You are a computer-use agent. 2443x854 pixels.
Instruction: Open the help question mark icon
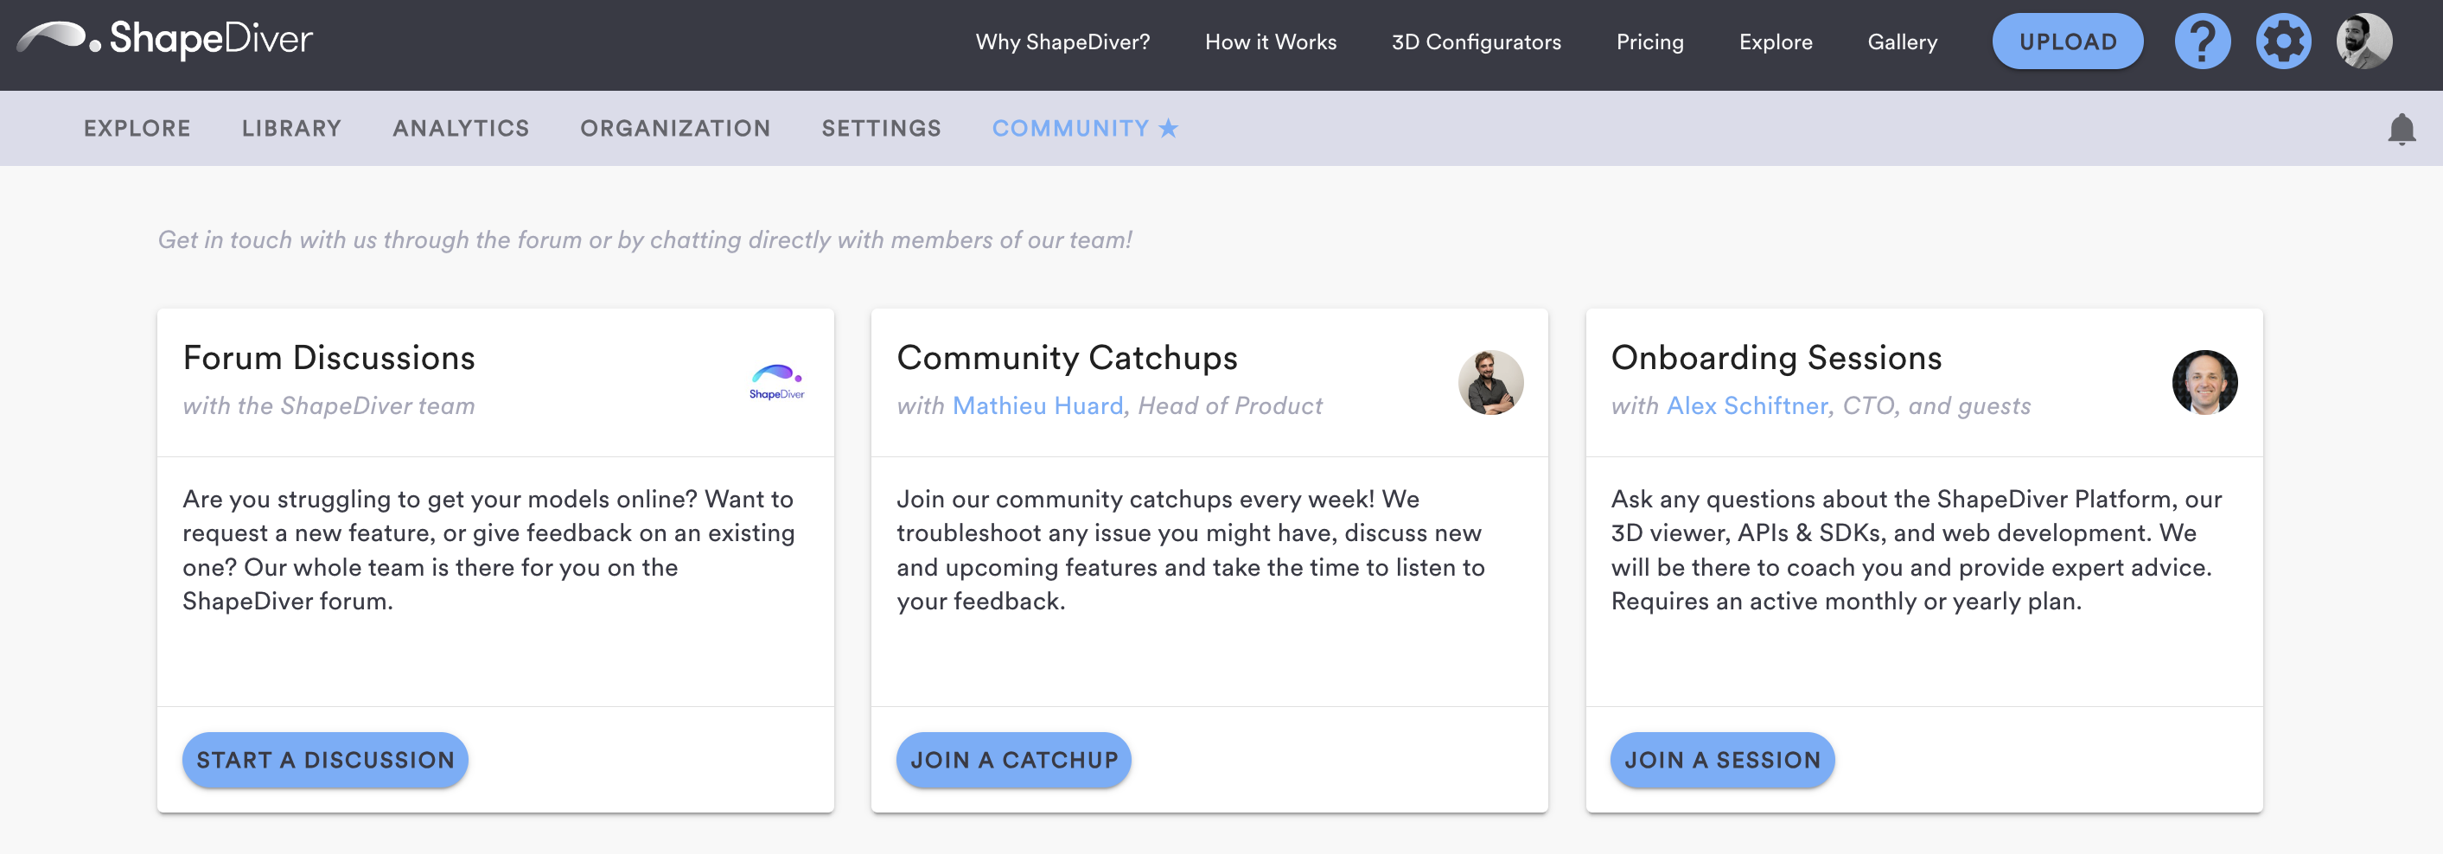pyautogui.click(x=2201, y=41)
